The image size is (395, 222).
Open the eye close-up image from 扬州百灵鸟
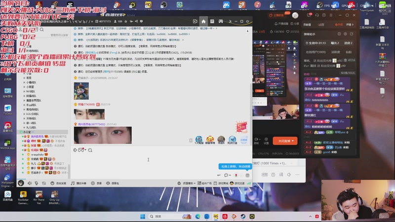[x=103, y=135]
